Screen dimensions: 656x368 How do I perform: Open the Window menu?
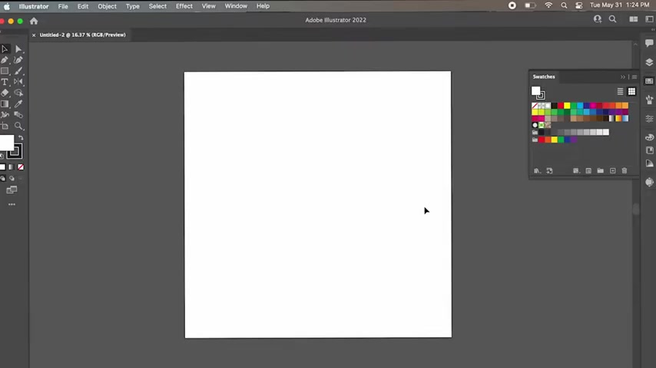pyautogui.click(x=236, y=6)
